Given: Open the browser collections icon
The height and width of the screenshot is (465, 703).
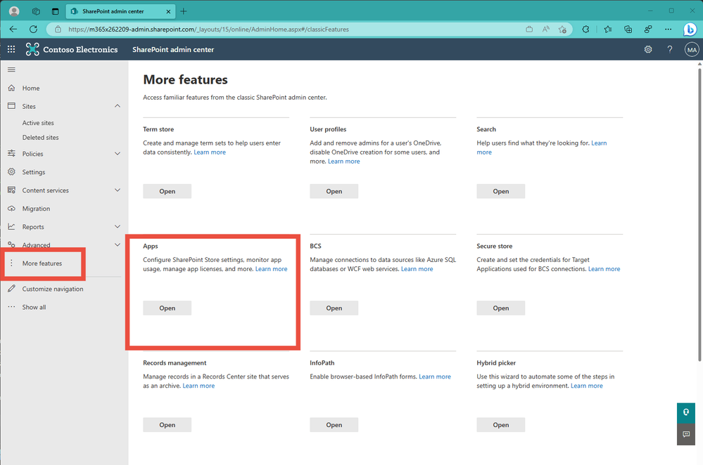Looking at the screenshot, I should point(628,29).
